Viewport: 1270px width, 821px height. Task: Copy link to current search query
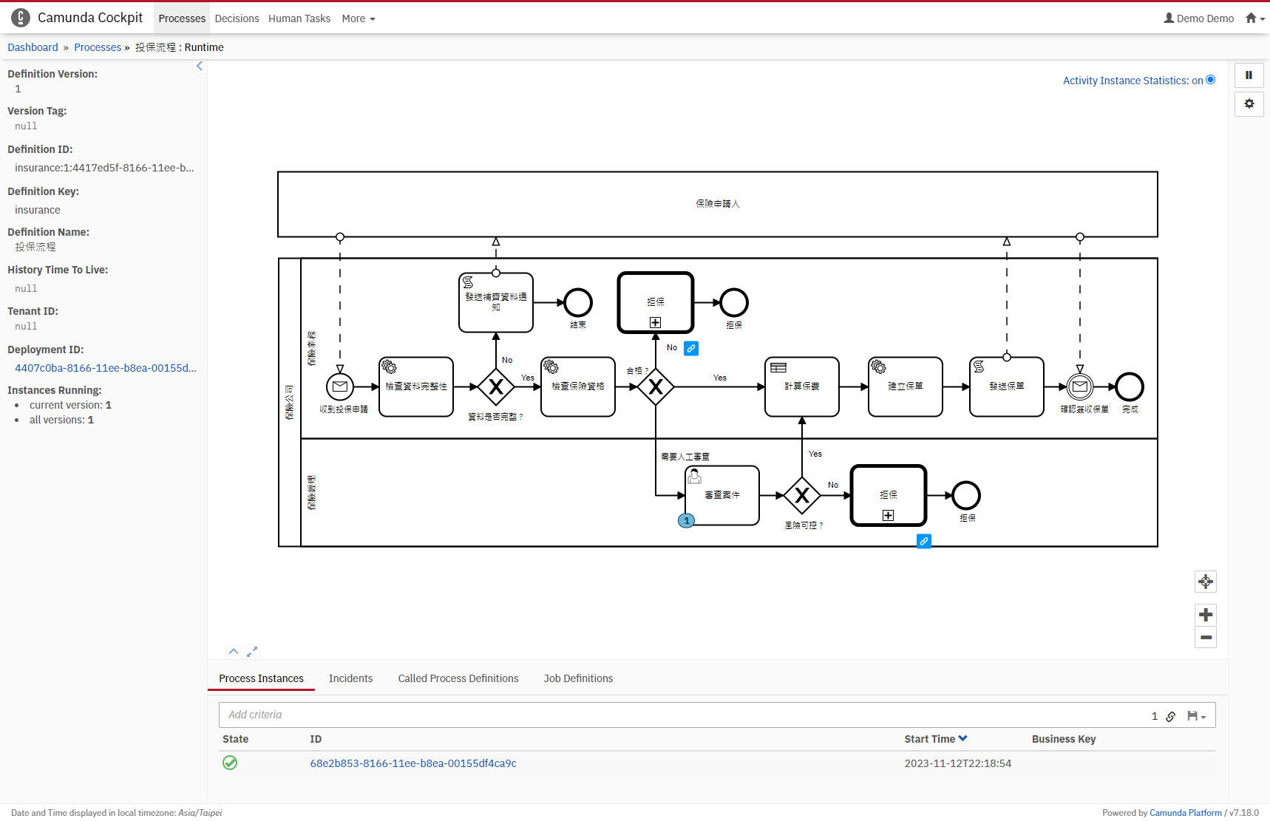click(1171, 716)
